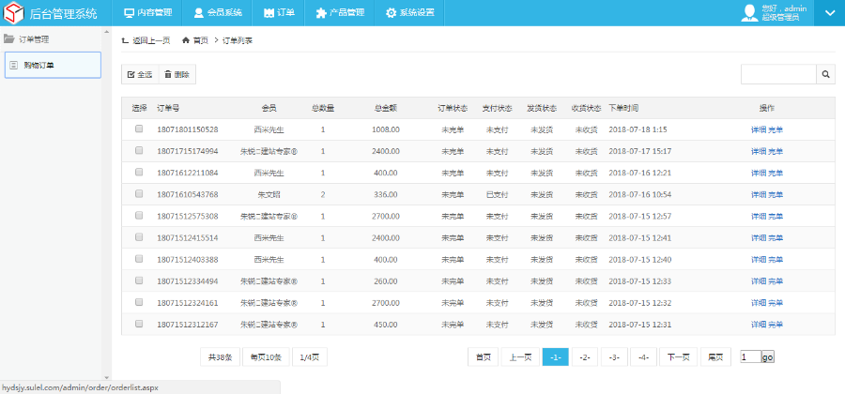Select 购物订单 in the sidebar
Screen dimensions: 845x394
(53, 65)
